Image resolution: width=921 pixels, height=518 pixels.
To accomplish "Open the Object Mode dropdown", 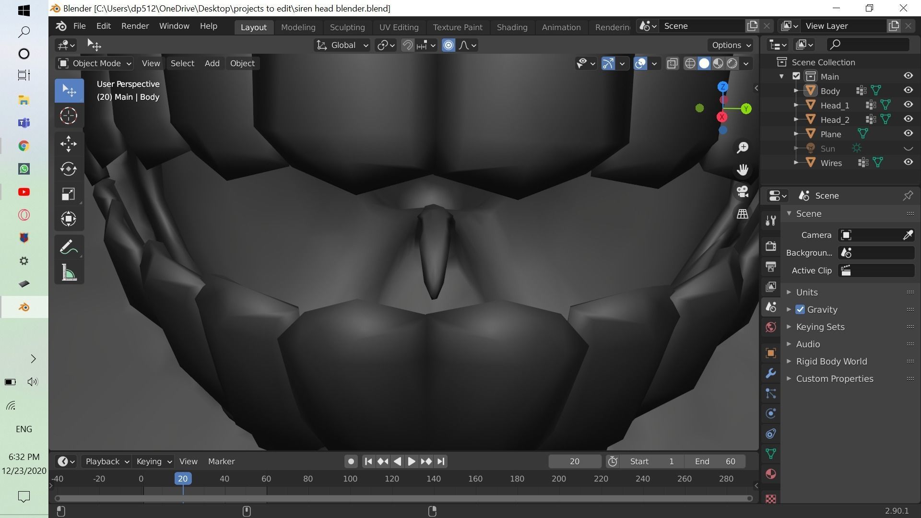I will pos(94,63).
